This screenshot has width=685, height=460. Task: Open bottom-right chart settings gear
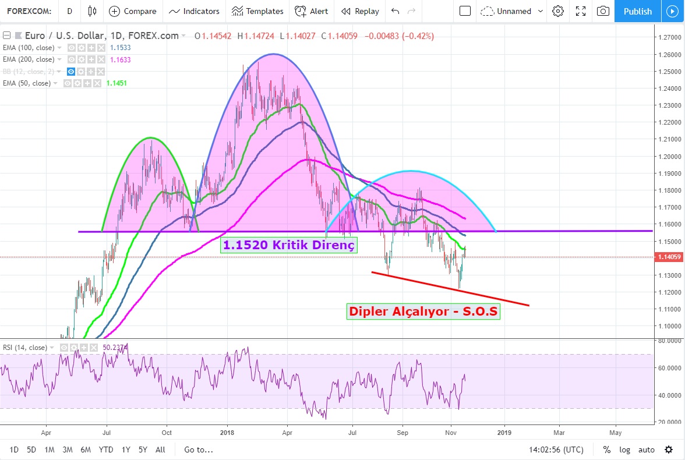tap(669, 450)
